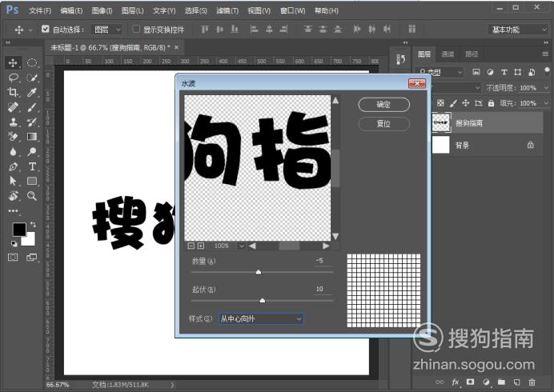
Task: Lock all layer attributes
Action: tap(491, 103)
